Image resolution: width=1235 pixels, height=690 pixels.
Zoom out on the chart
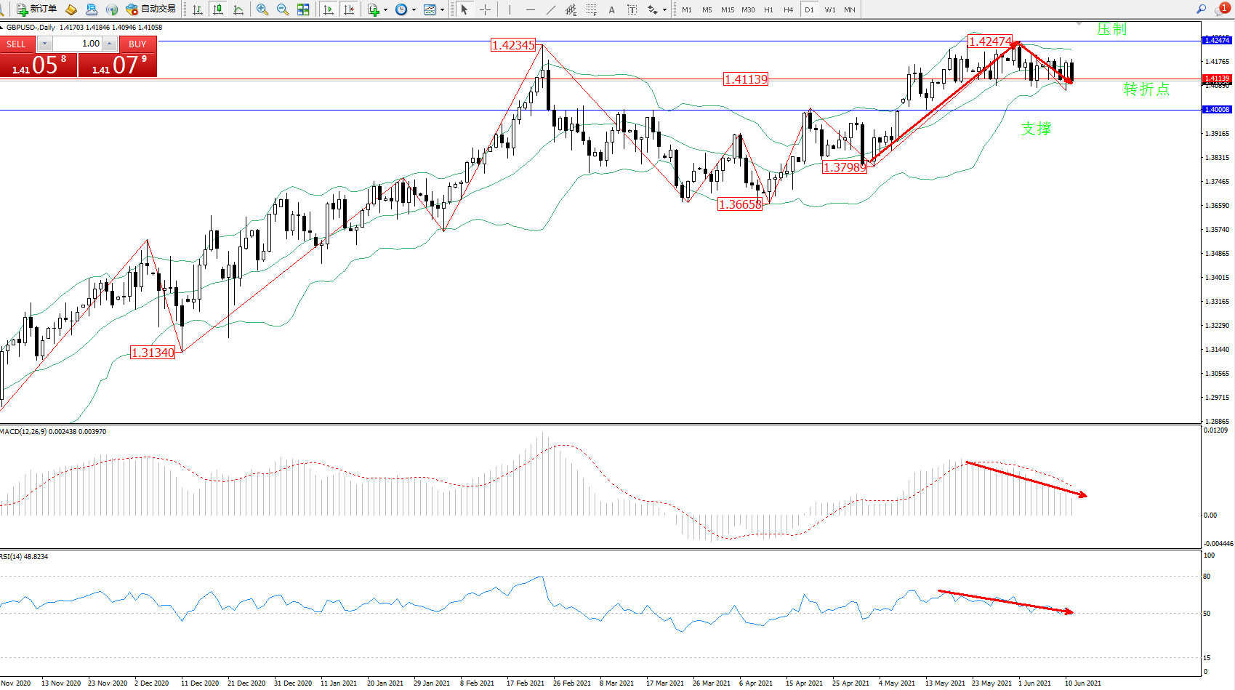[x=283, y=9]
